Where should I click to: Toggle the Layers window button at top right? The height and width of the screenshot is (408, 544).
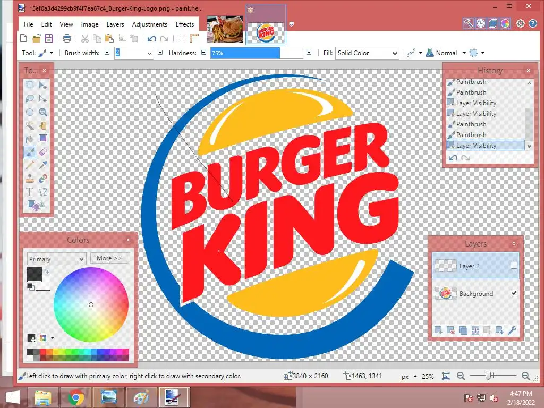coord(492,23)
